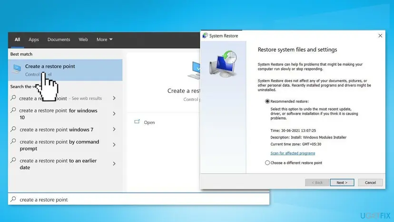Click "Current time zone: GMT+05:30" text
The image size is (394, 222).
pos(296,144)
